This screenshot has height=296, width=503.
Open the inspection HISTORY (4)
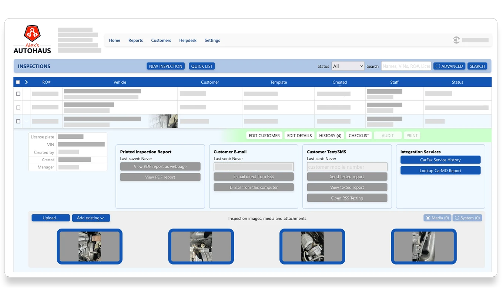click(330, 135)
